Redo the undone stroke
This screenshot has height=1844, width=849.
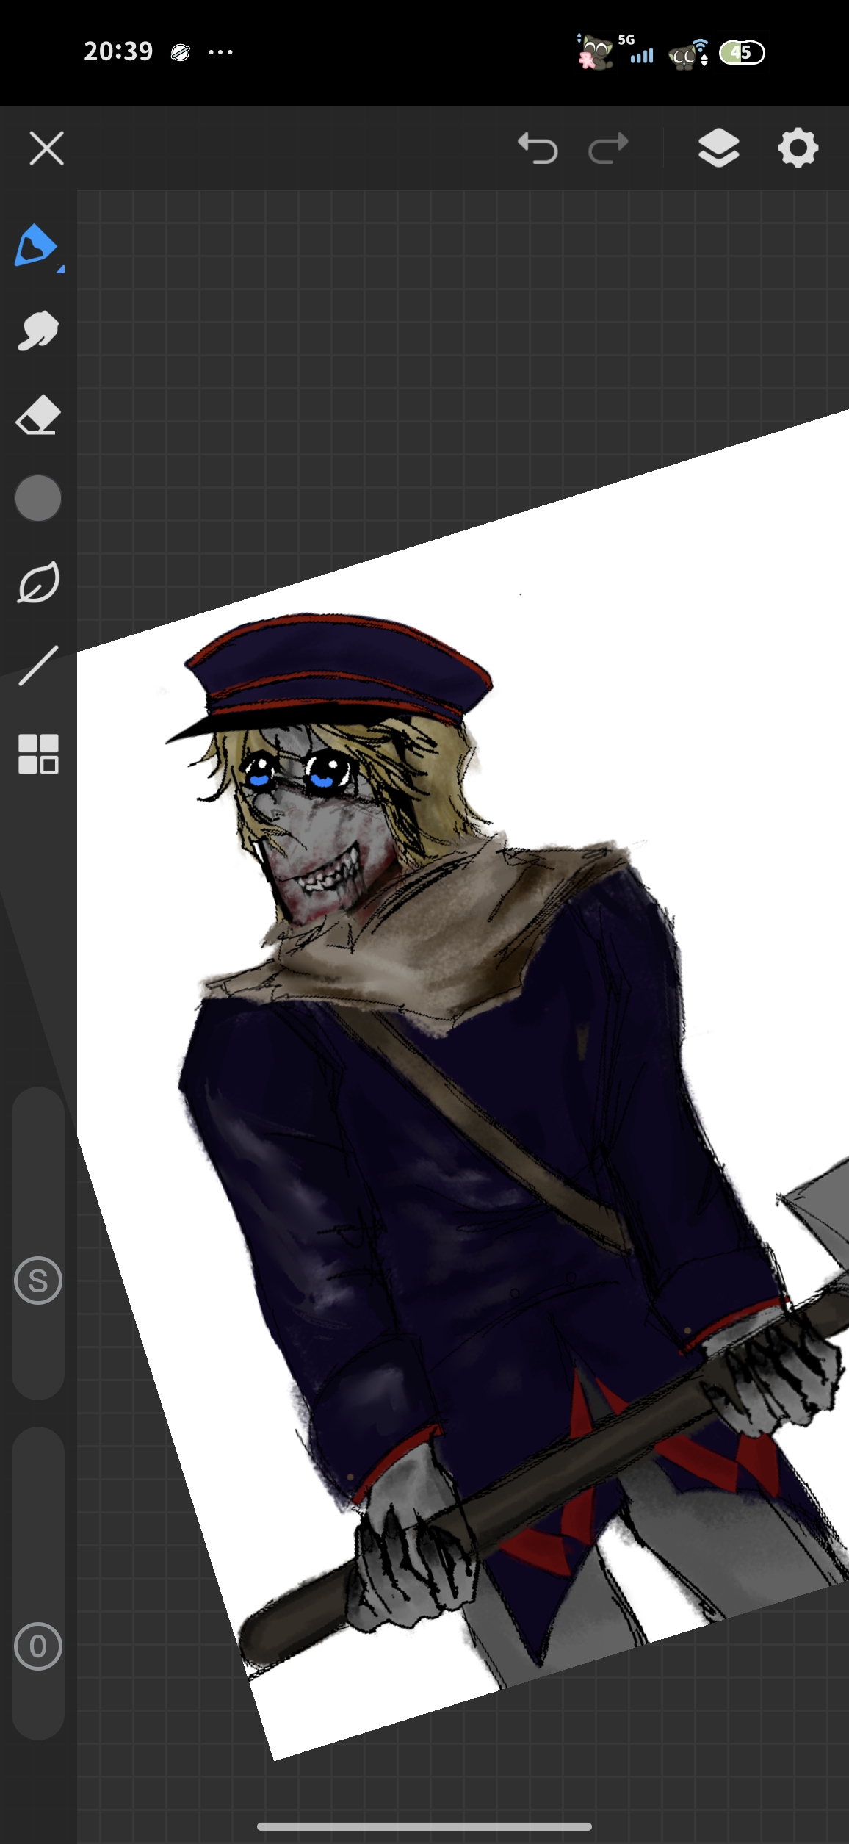coord(609,148)
